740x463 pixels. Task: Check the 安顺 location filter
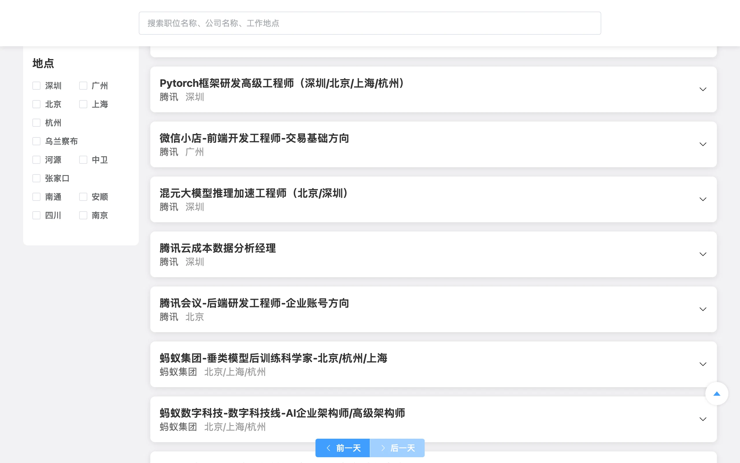coord(83,197)
